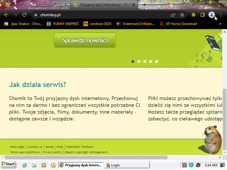Click the horizontal scrollbar thumb
The image size is (227, 170).
pos(86,157)
